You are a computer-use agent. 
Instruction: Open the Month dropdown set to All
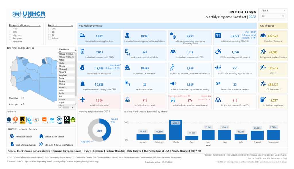(272, 16)
